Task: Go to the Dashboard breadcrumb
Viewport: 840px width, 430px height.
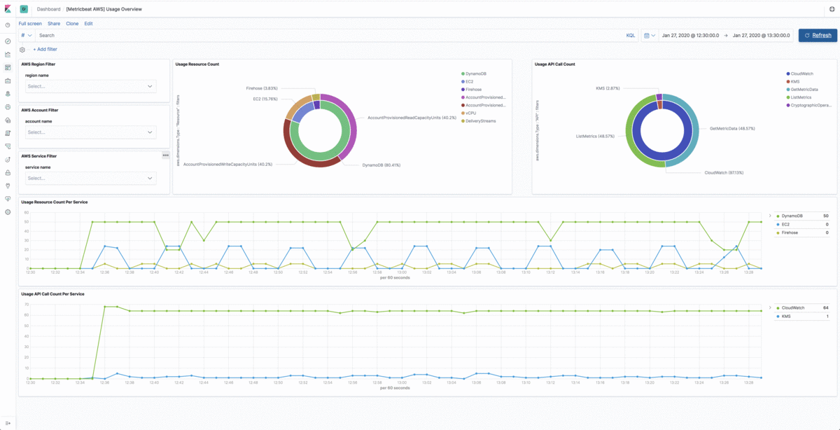Action: tap(48, 9)
